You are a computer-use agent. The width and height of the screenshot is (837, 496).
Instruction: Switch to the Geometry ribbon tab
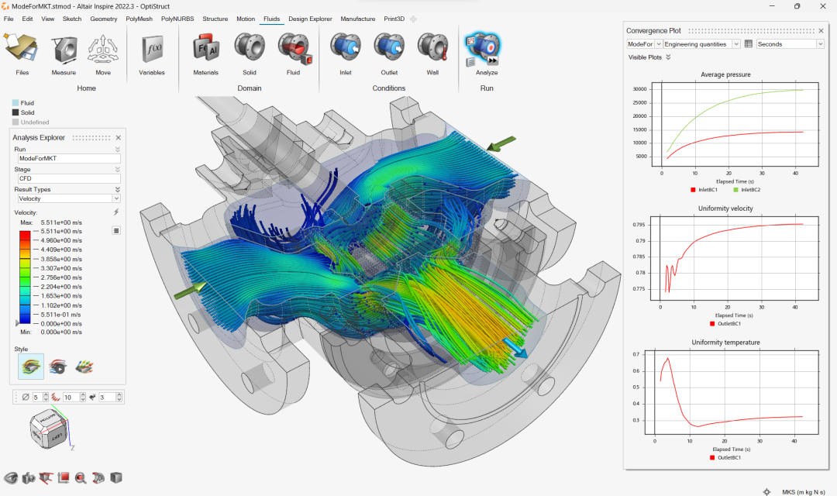(104, 19)
